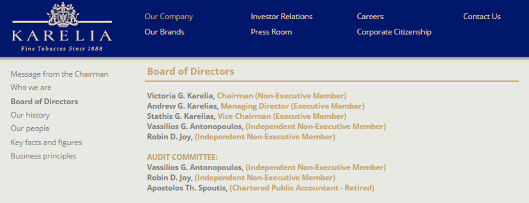
Task: View the Business principles page
Action: pos(44,156)
